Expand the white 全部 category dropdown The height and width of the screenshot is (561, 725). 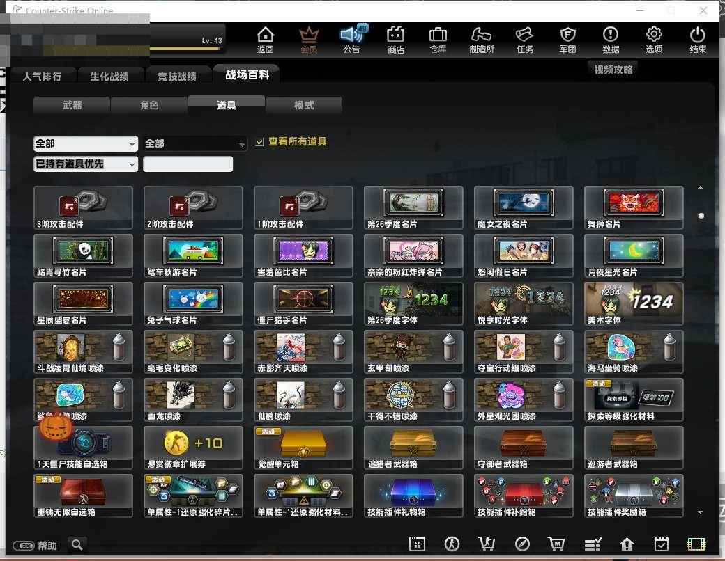(86, 143)
